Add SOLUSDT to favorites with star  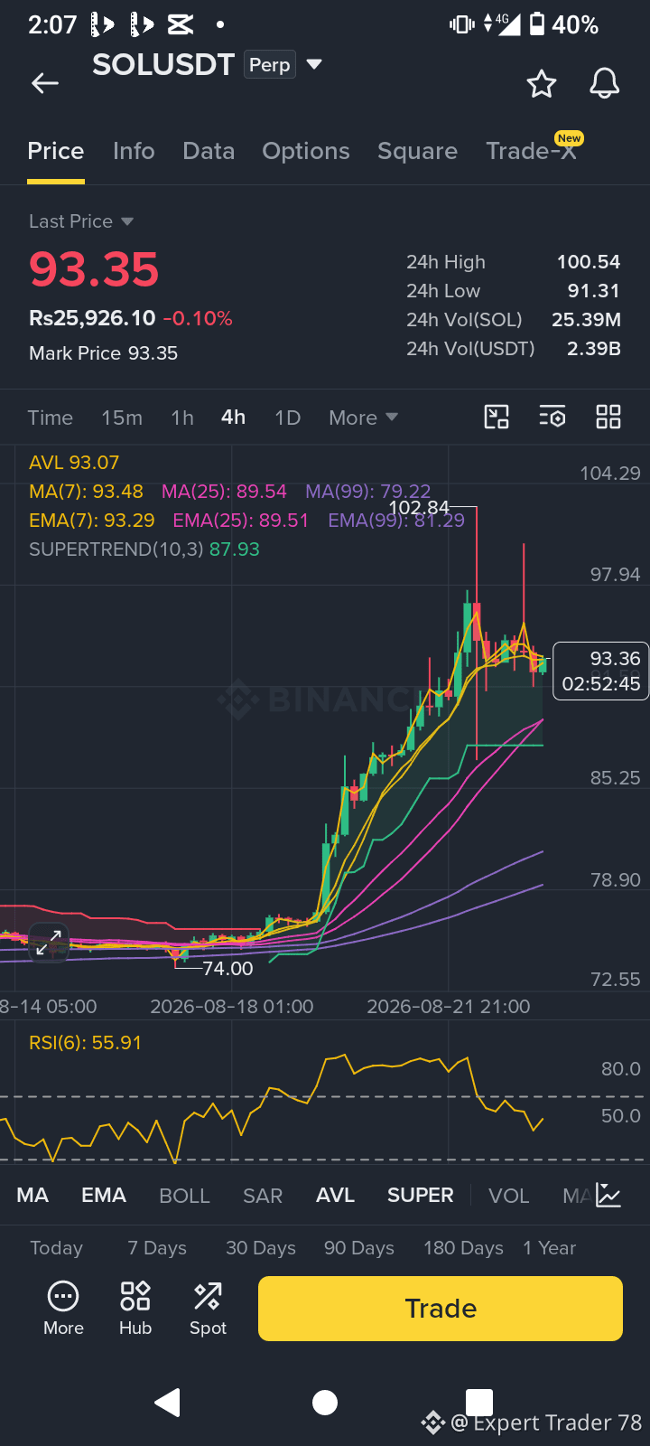point(542,84)
